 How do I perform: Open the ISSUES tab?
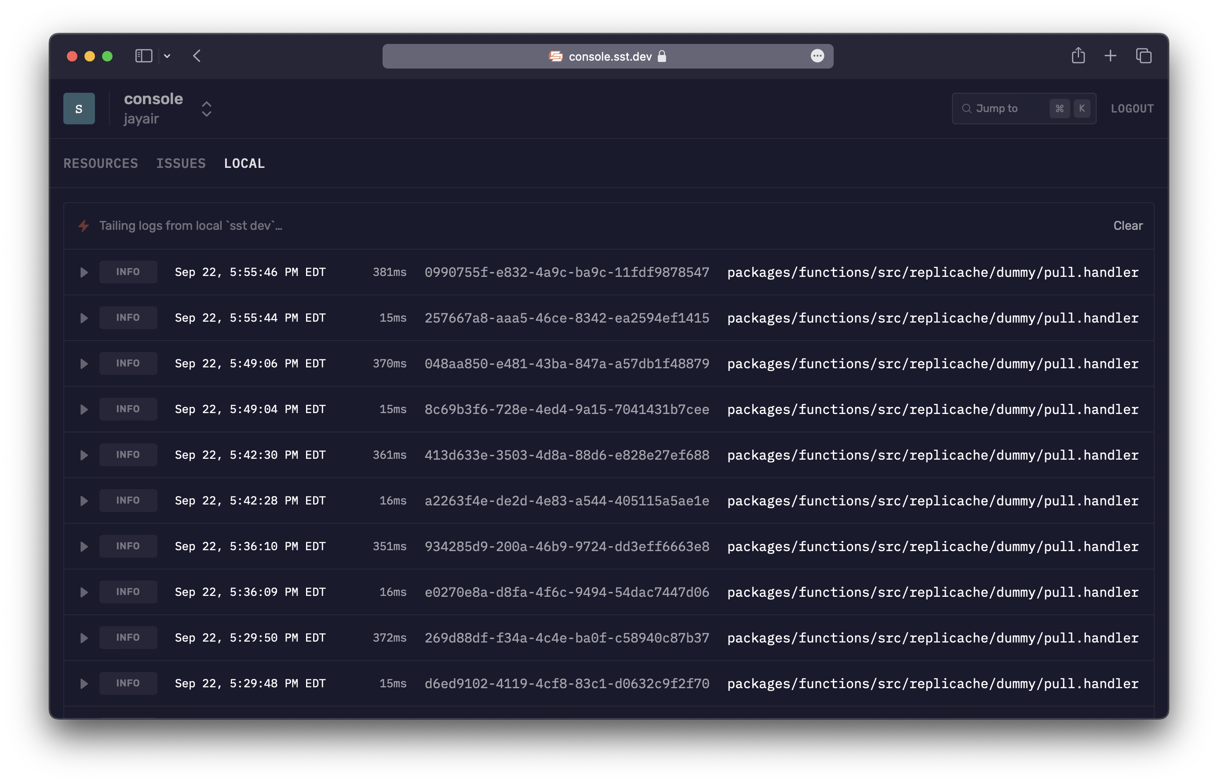(x=181, y=163)
